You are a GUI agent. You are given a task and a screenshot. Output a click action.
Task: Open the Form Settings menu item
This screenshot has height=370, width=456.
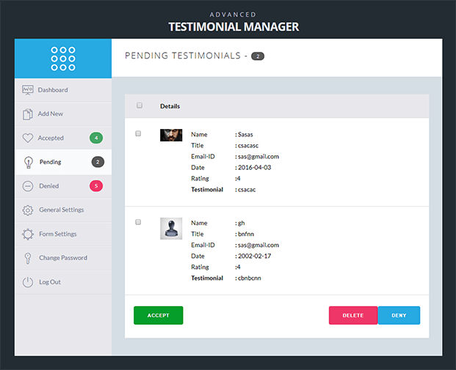point(57,234)
